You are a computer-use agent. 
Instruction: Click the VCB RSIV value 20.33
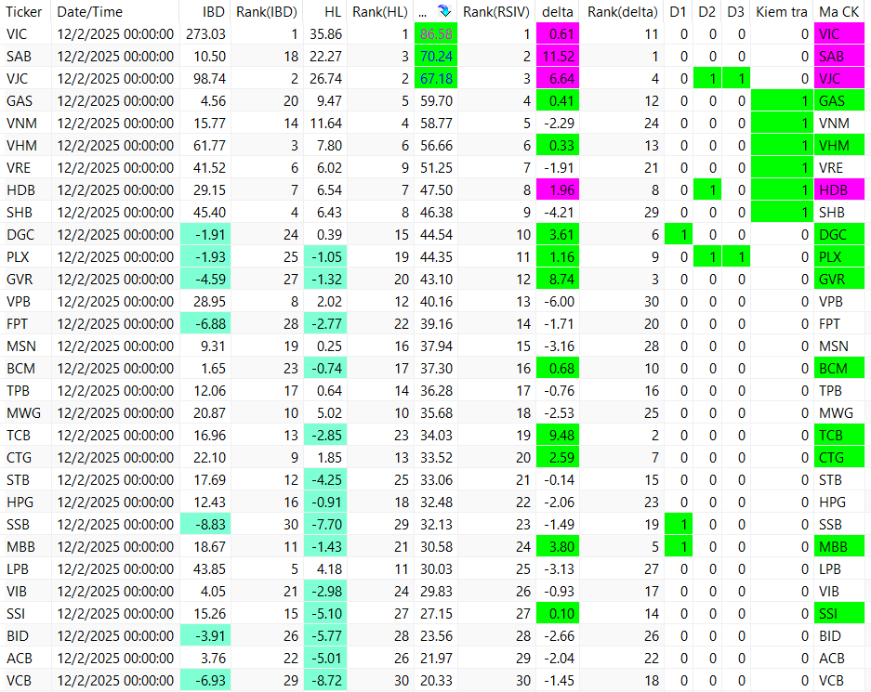click(436, 680)
